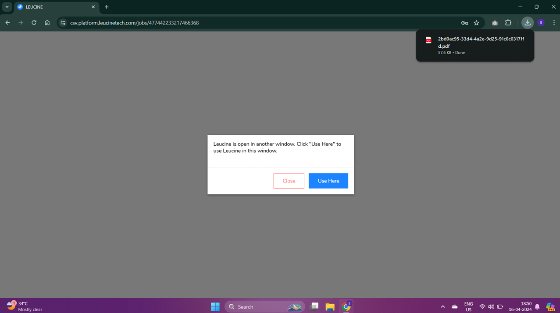Image resolution: width=560 pixels, height=313 pixels.
Task: Click the PDF file icon in downloads
Action: coord(428,40)
